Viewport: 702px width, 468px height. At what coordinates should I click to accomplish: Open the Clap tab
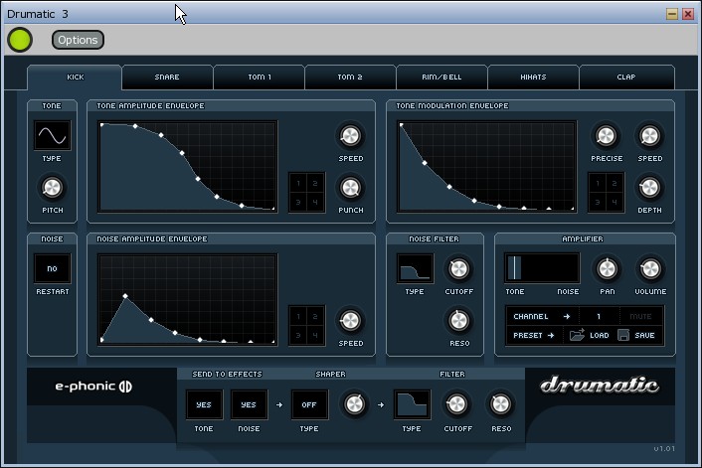pyautogui.click(x=626, y=77)
